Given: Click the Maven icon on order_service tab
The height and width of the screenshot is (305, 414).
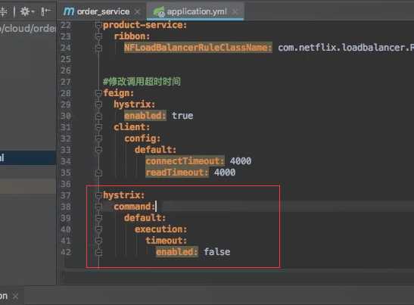Looking at the screenshot, I should [x=69, y=11].
